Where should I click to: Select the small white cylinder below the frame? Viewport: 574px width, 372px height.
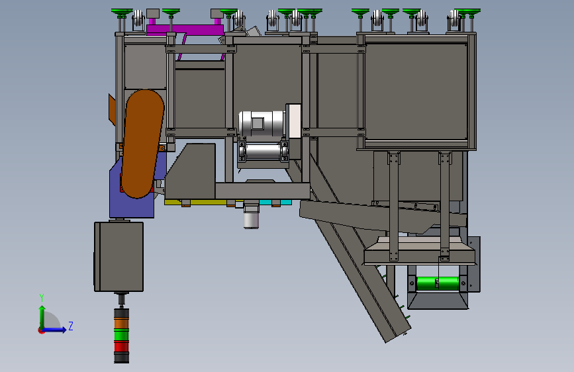[251, 220]
